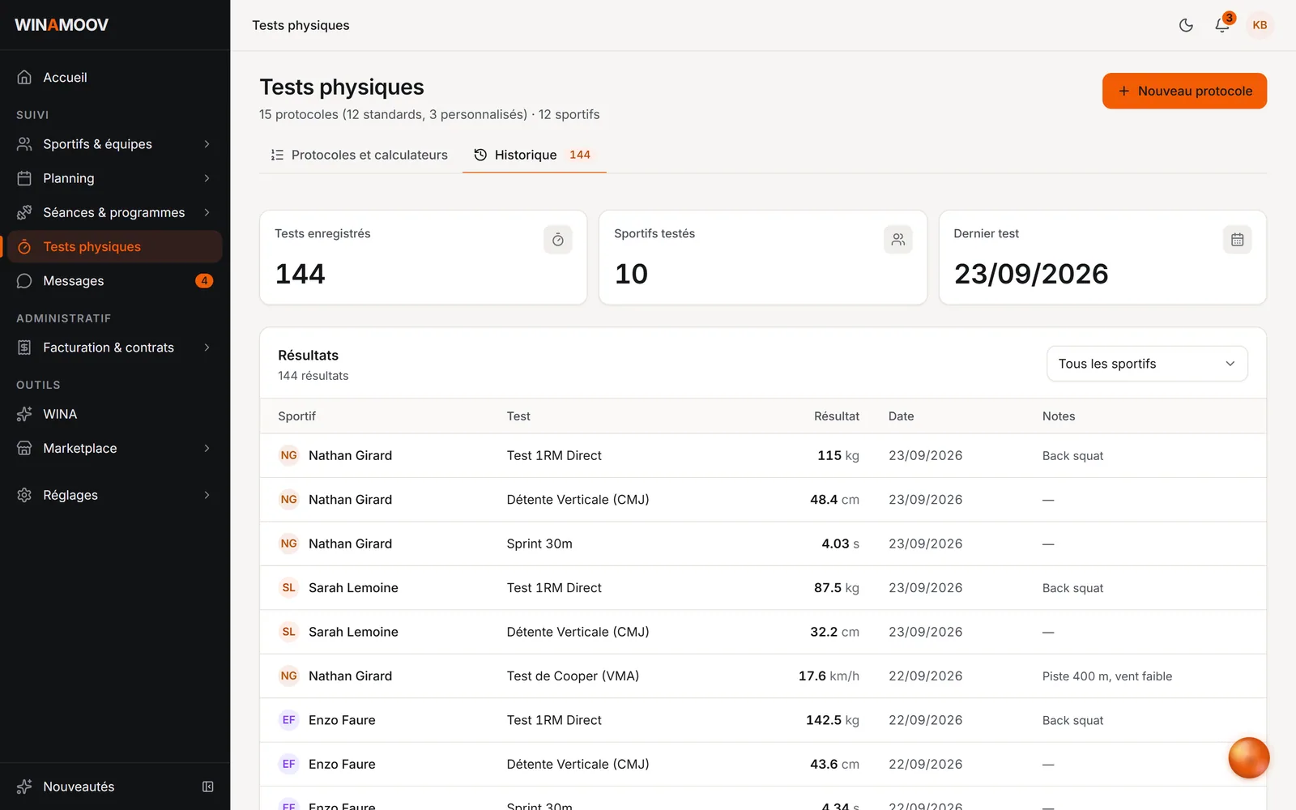1296x810 pixels.
Task: Click the Messages unread badge 4
Action: coord(204,281)
